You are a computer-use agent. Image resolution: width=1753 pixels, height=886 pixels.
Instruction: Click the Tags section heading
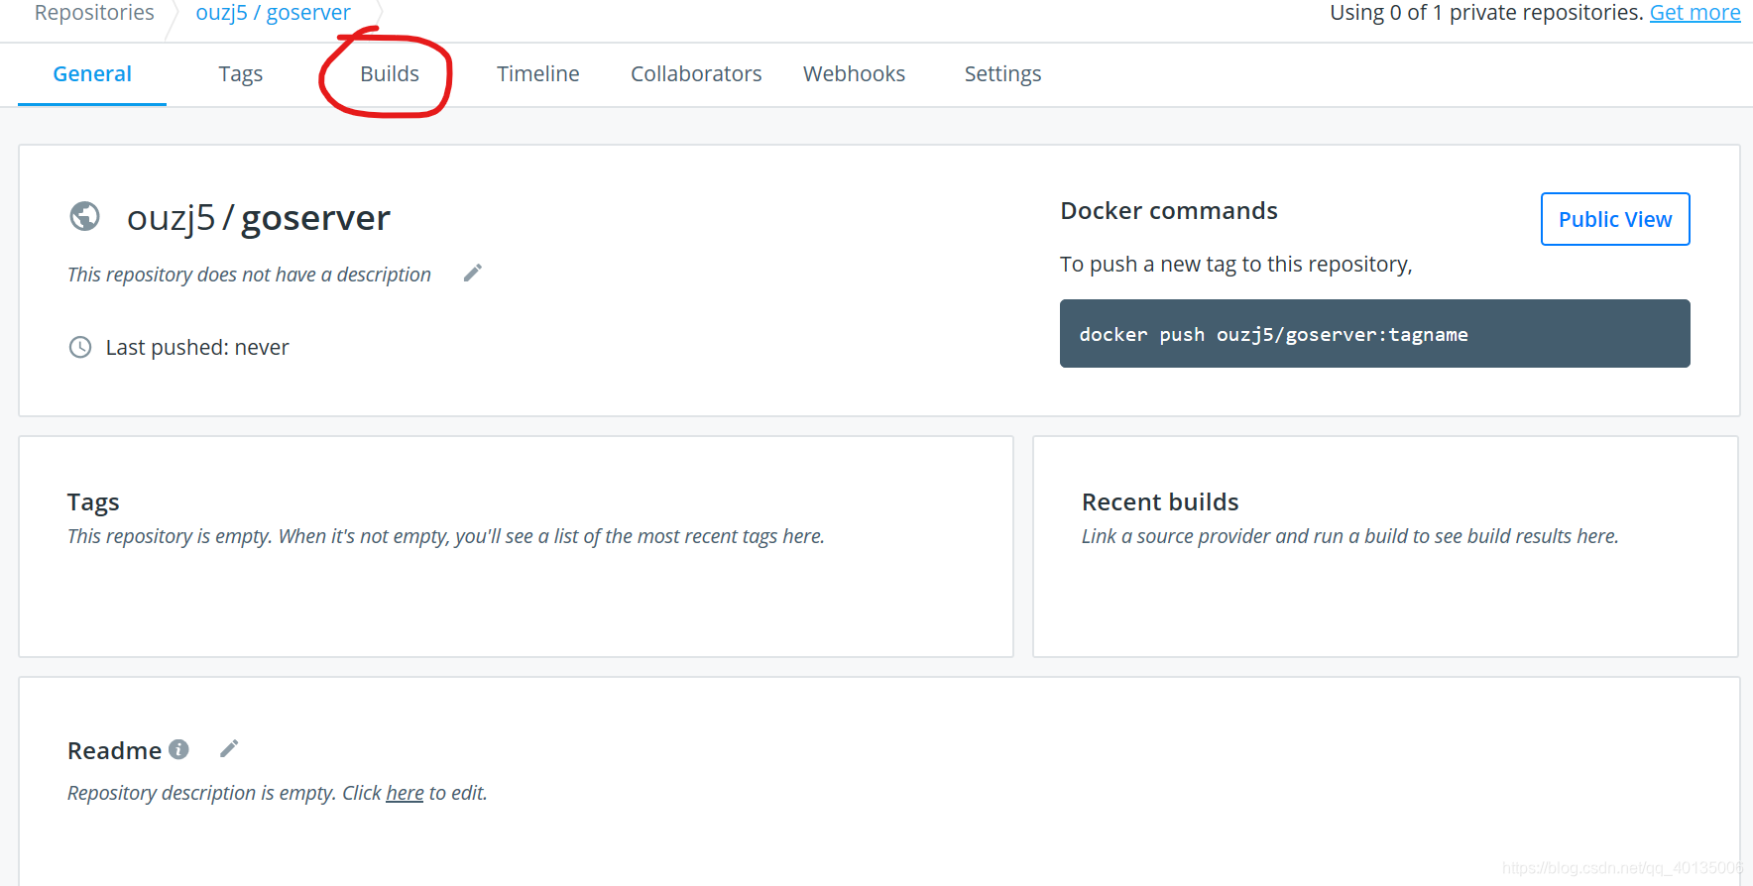pos(93,502)
